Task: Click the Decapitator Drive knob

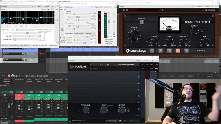Action: (134, 35)
